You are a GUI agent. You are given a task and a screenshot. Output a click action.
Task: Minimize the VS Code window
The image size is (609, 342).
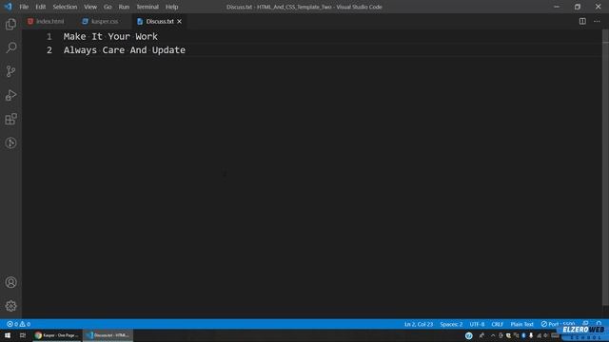(x=557, y=7)
